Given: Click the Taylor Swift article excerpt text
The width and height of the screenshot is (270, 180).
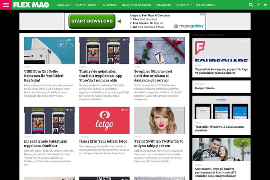Looking at the screenshot, I should 158,156.
